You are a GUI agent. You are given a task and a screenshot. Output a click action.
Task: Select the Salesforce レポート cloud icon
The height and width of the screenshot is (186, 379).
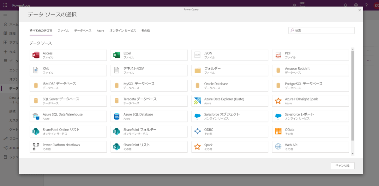point(278,116)
